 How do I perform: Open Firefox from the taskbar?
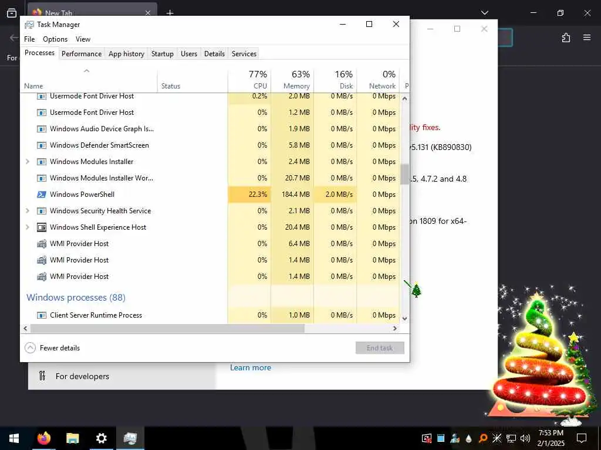pos(43,438)
